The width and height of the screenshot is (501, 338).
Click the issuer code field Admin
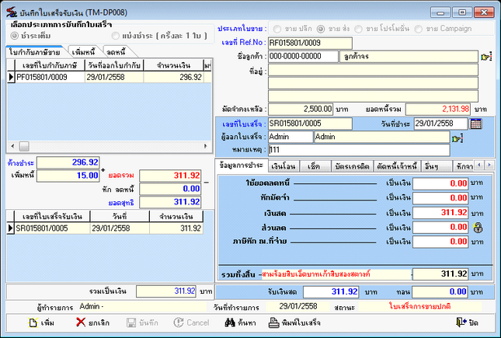[x=291, y=137]
